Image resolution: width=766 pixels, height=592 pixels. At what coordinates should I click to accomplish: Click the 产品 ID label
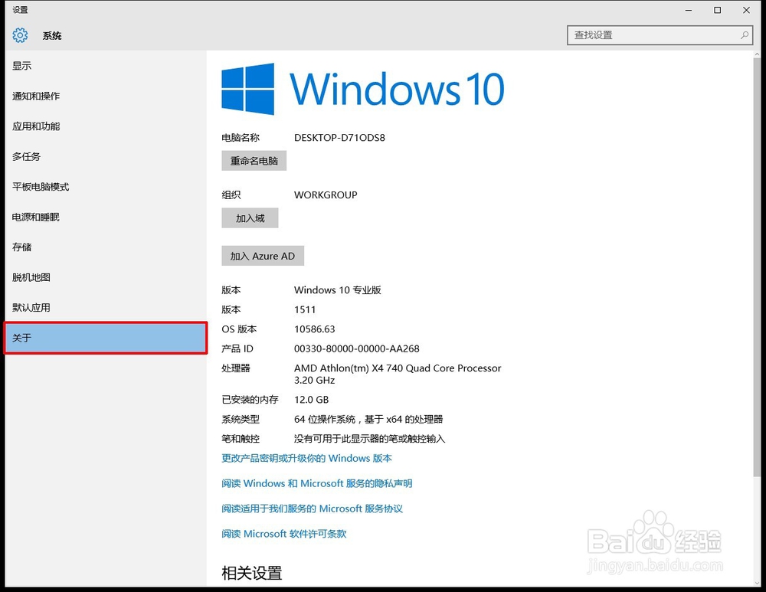[x=237, y=348]
